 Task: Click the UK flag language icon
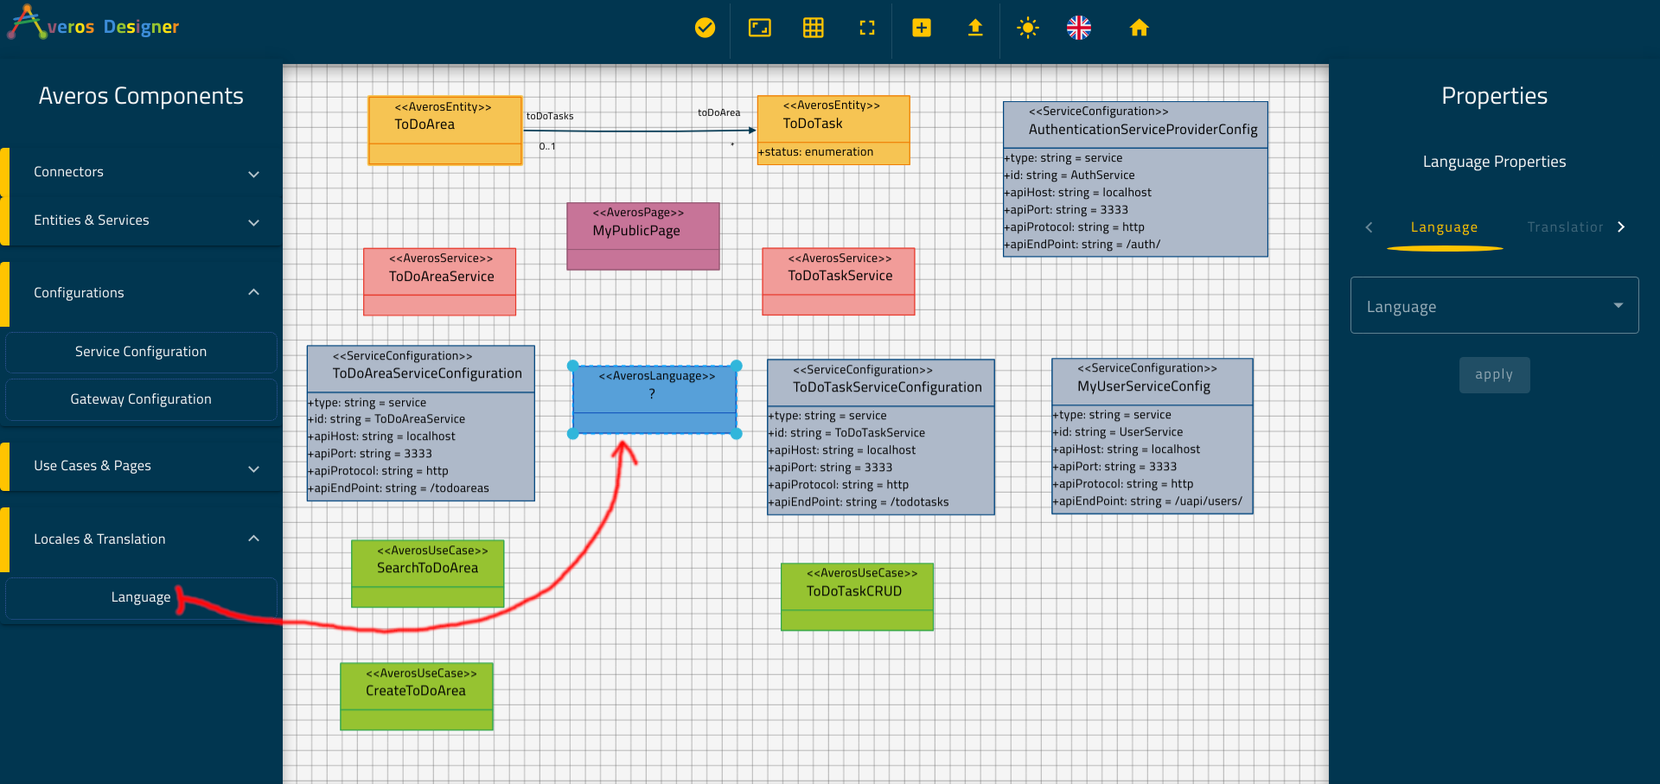click(1079, 28)
